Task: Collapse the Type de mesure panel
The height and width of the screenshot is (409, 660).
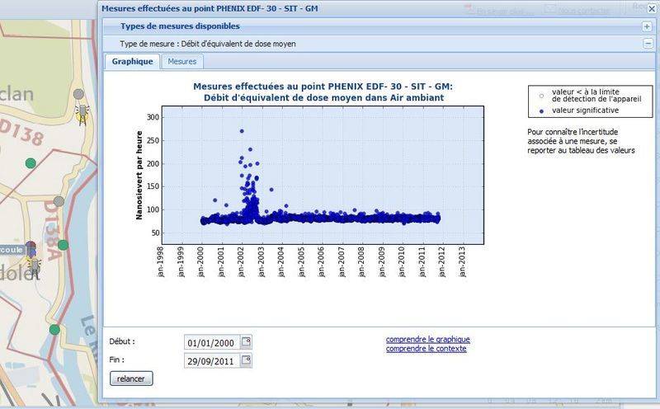Action: [x=647, y=44]
